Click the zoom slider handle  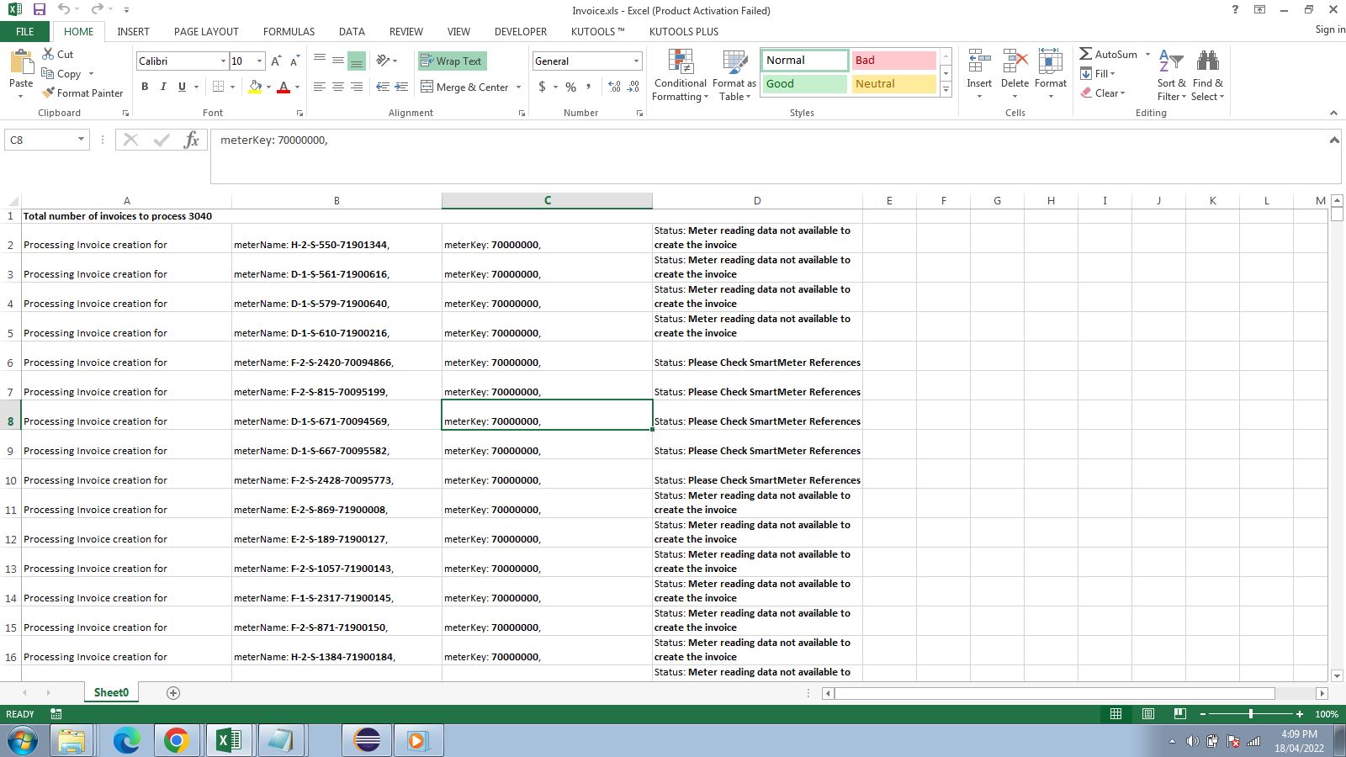(1251, 713)
